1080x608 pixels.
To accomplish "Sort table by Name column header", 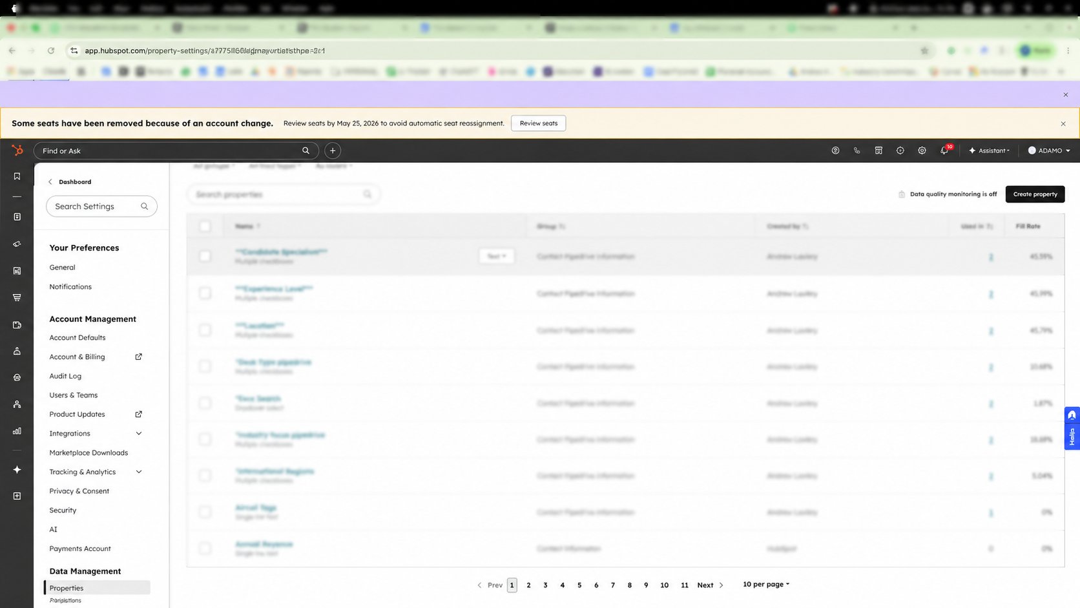I will 248,226.
